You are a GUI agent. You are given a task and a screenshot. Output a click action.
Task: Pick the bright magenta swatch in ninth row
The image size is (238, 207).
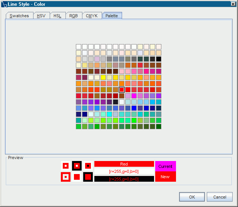[x=134, y=96]
